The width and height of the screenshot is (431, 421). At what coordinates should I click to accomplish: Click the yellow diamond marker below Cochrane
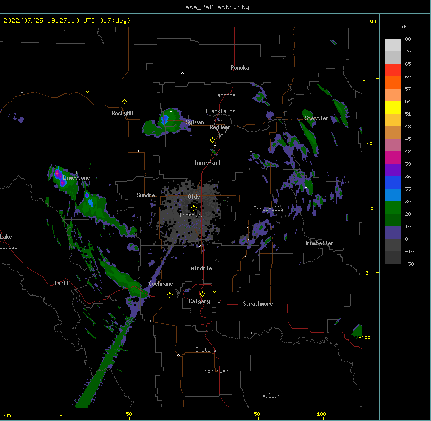pos(170,295)
